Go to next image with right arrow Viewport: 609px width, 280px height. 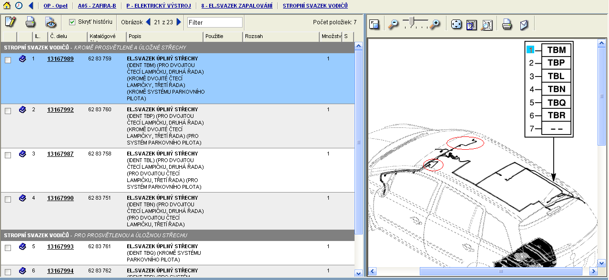(x=179, y=22)
